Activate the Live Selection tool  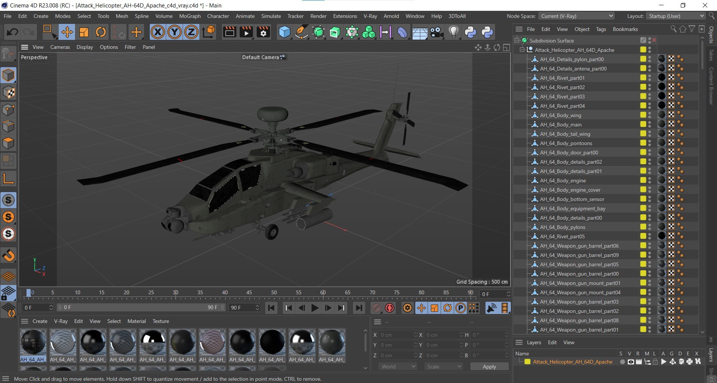click(49, 32)
